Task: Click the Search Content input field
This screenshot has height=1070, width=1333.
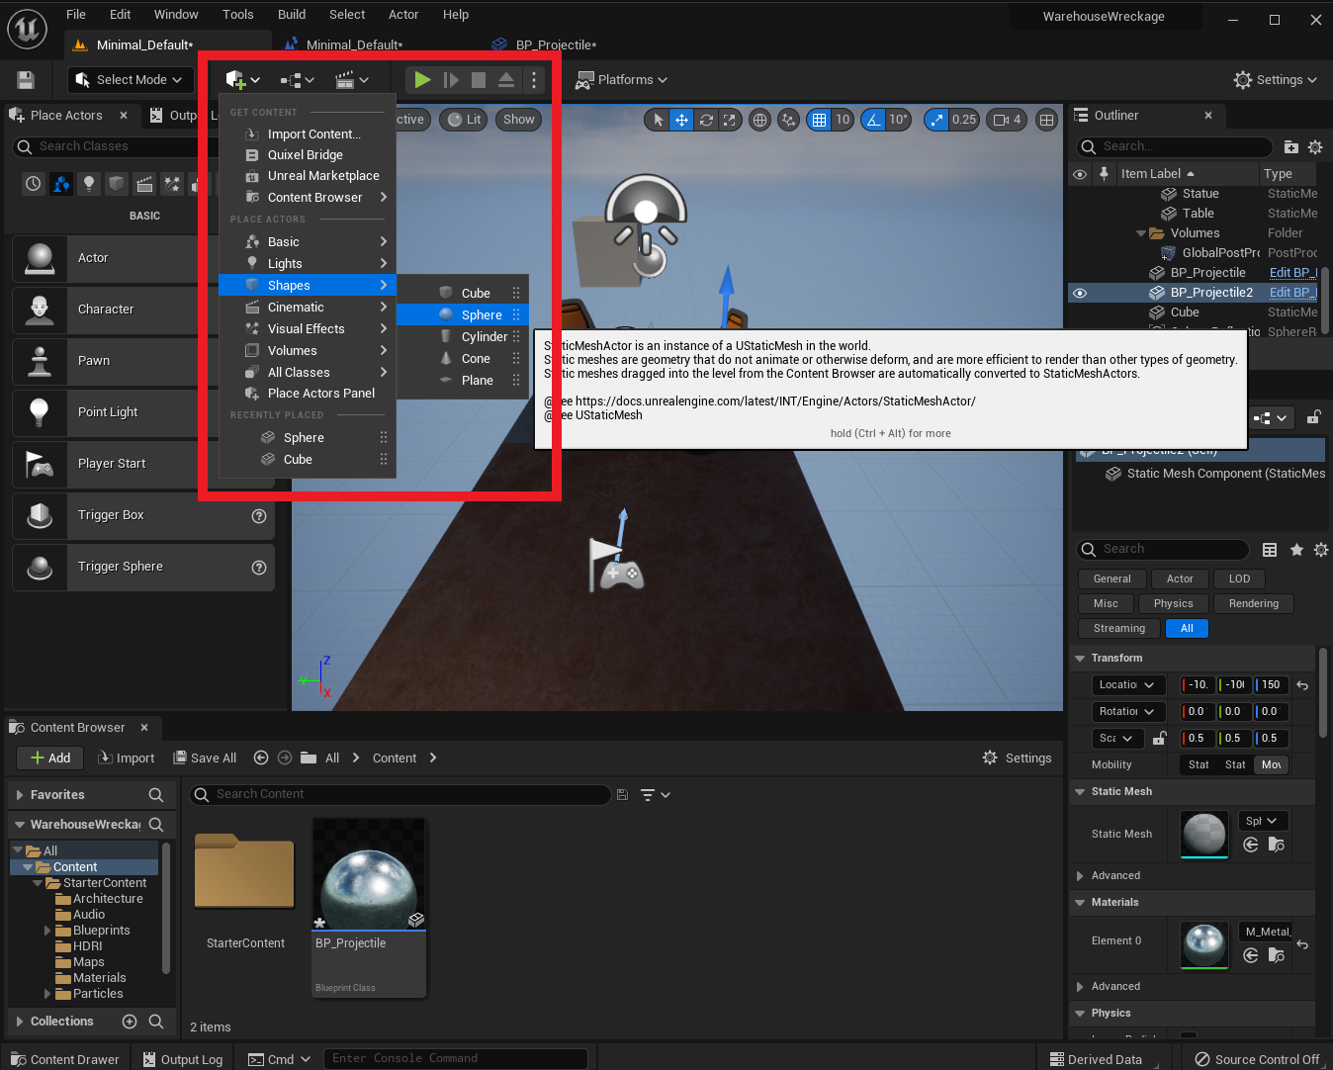Action: (x=400, y=794)
